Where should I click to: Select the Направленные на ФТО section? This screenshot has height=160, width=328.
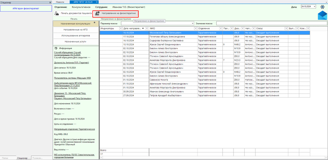point(76,30)
